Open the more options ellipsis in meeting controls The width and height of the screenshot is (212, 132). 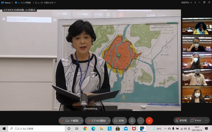(141, 121)
